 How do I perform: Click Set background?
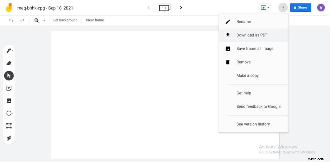(65, 20)
